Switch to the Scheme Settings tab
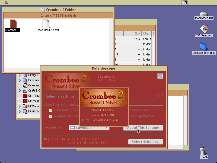217x163 pixels. click(60, 96)
